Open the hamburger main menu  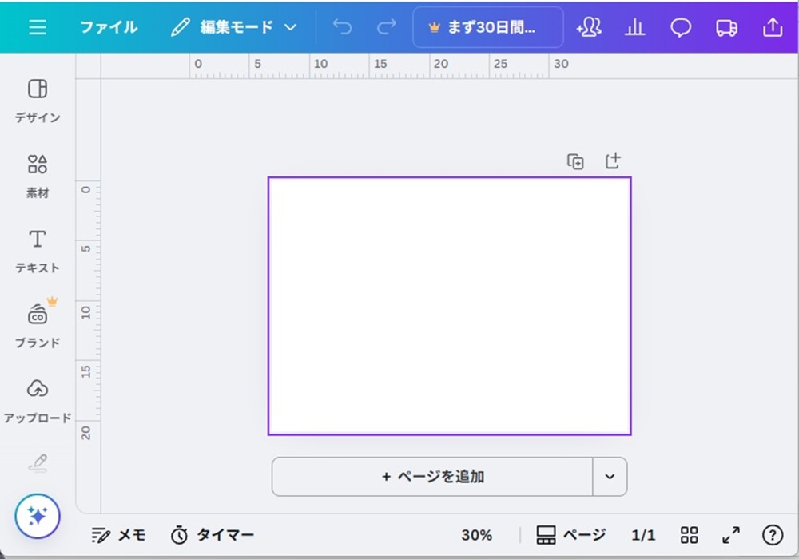(x=38, y=27)
